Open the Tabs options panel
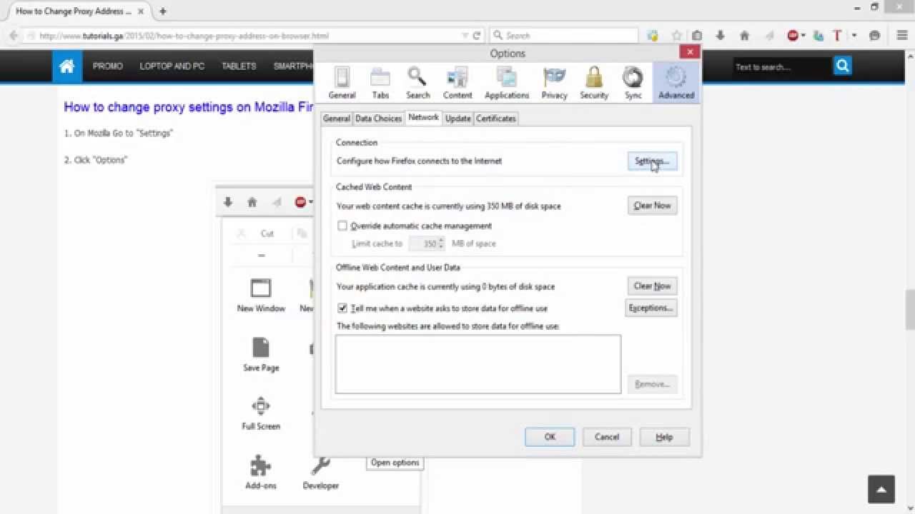Viewport: 915px width, 514px height. tap(380, 83)
